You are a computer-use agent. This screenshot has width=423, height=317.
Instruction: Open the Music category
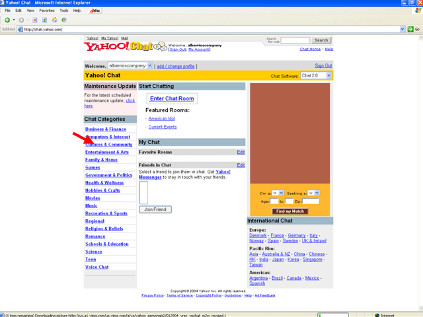coord(91,205)
